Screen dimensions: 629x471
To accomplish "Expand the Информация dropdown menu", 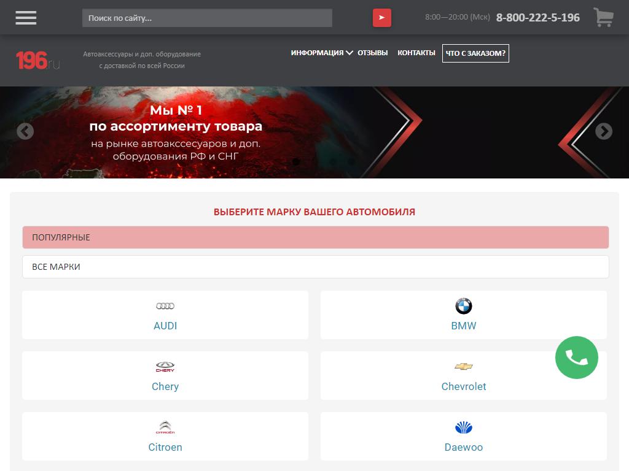I will click(321, 53).
